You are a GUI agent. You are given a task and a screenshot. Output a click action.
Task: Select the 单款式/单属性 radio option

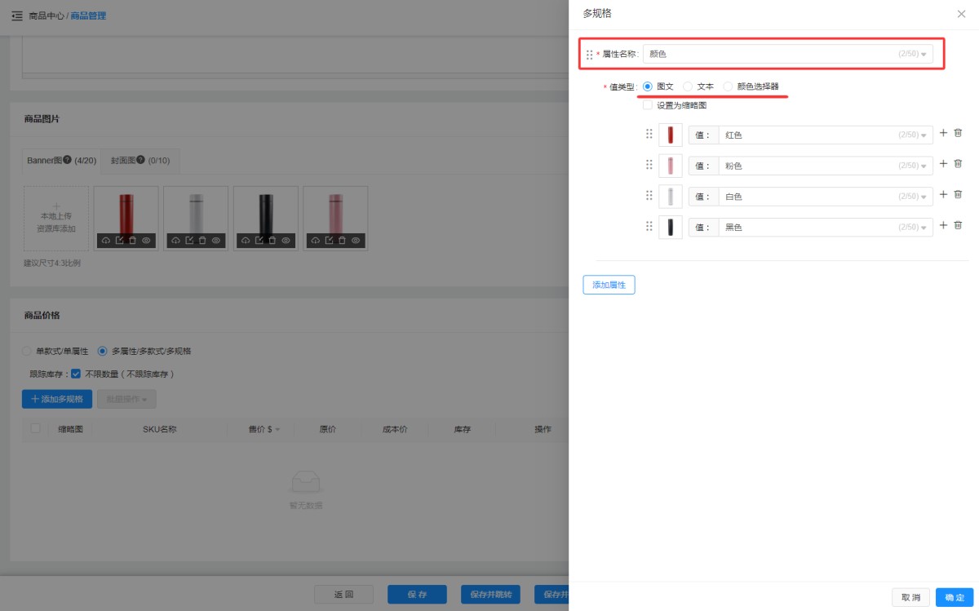pos(27,351)
